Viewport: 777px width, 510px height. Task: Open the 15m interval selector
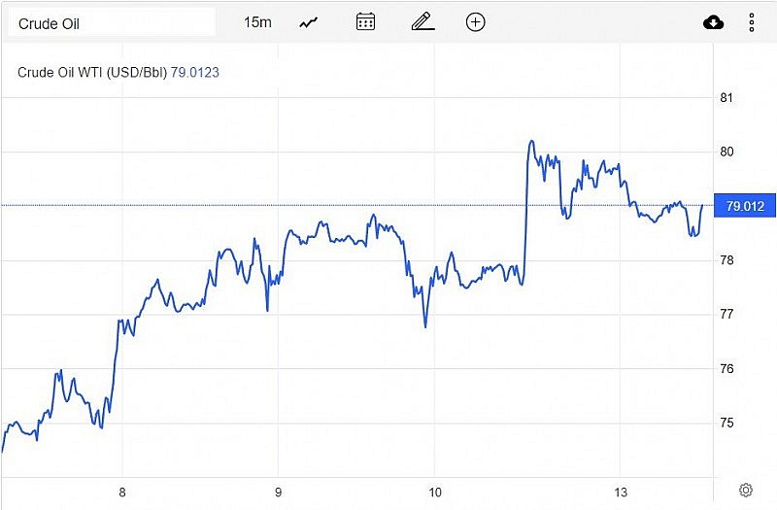(257, 22)
